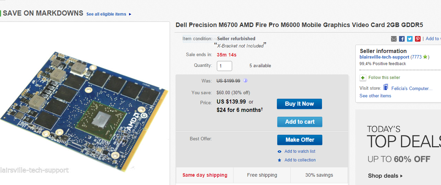Click the email share envelope icon
441x185 pixels.
pos(394,39)
